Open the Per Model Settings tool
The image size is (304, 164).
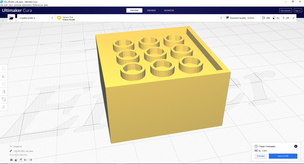[4, 99]
